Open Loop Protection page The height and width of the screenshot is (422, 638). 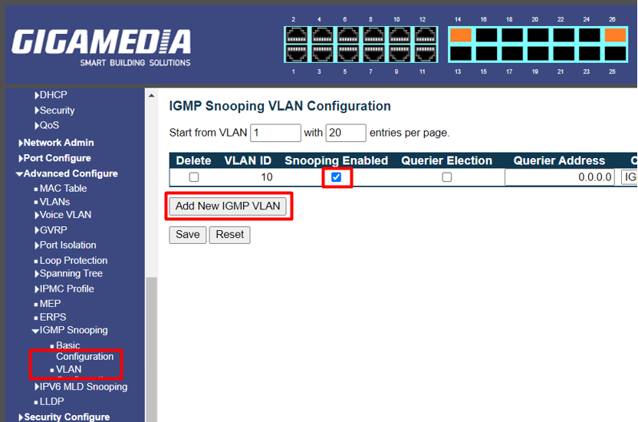pos(71,260)
